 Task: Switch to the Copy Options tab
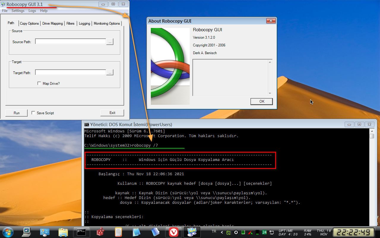[x=29, y=24]
